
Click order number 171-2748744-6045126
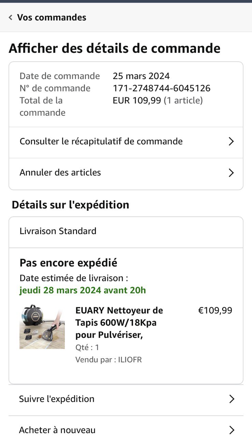click(162, 88)
